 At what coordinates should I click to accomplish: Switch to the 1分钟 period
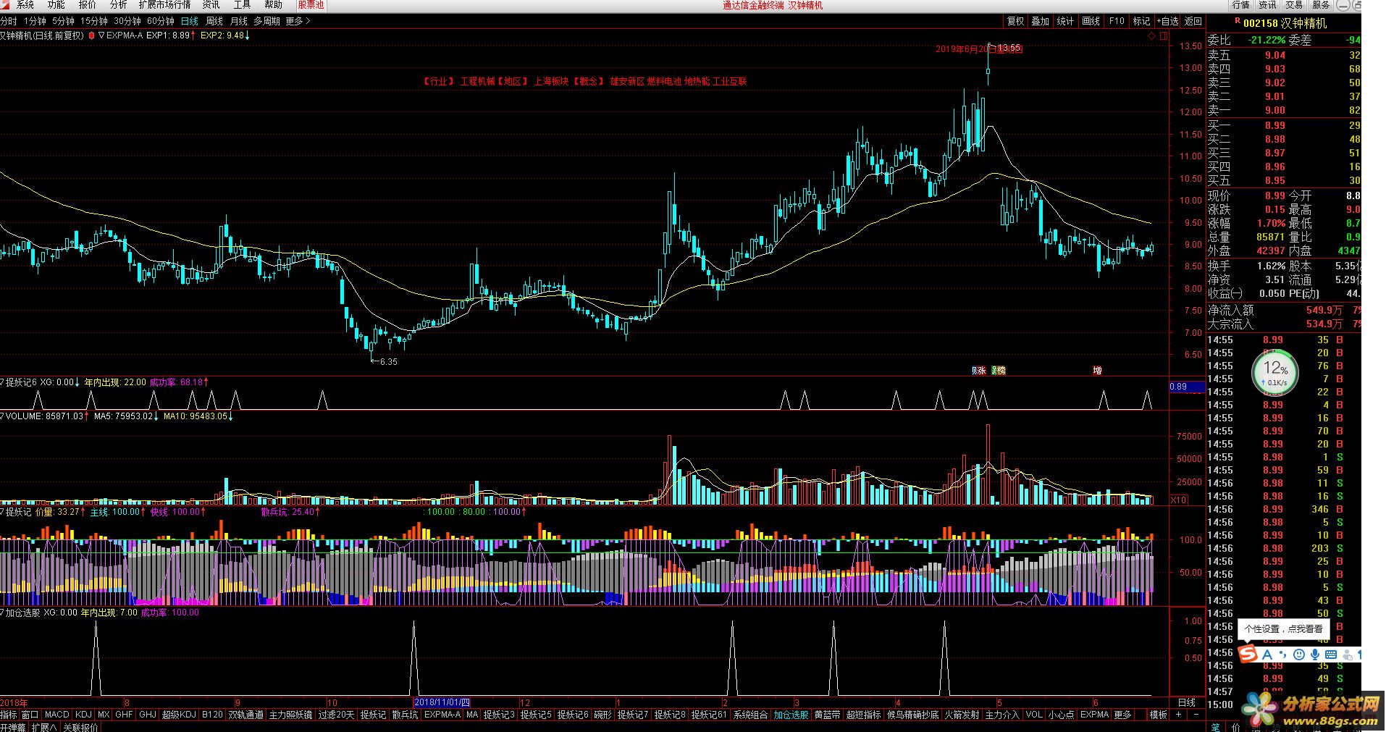pyautogui.click(x=35, y=21)
